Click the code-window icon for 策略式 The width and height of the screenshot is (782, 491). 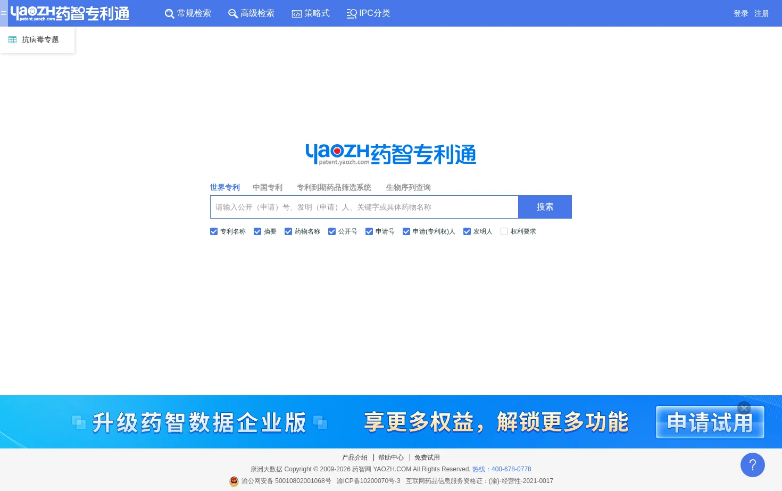tap(297, 14)
